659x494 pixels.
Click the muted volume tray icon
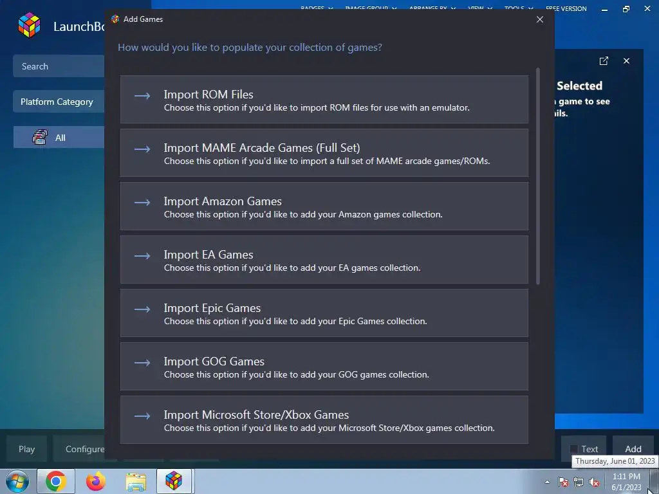tap(594, 482)
